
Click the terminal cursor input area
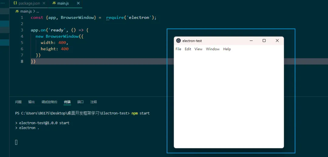pyautogui.click(x=16, y=142)
